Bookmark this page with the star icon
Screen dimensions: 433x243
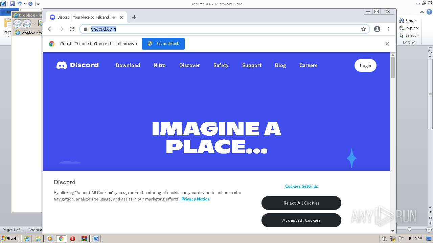coord(364,29)
